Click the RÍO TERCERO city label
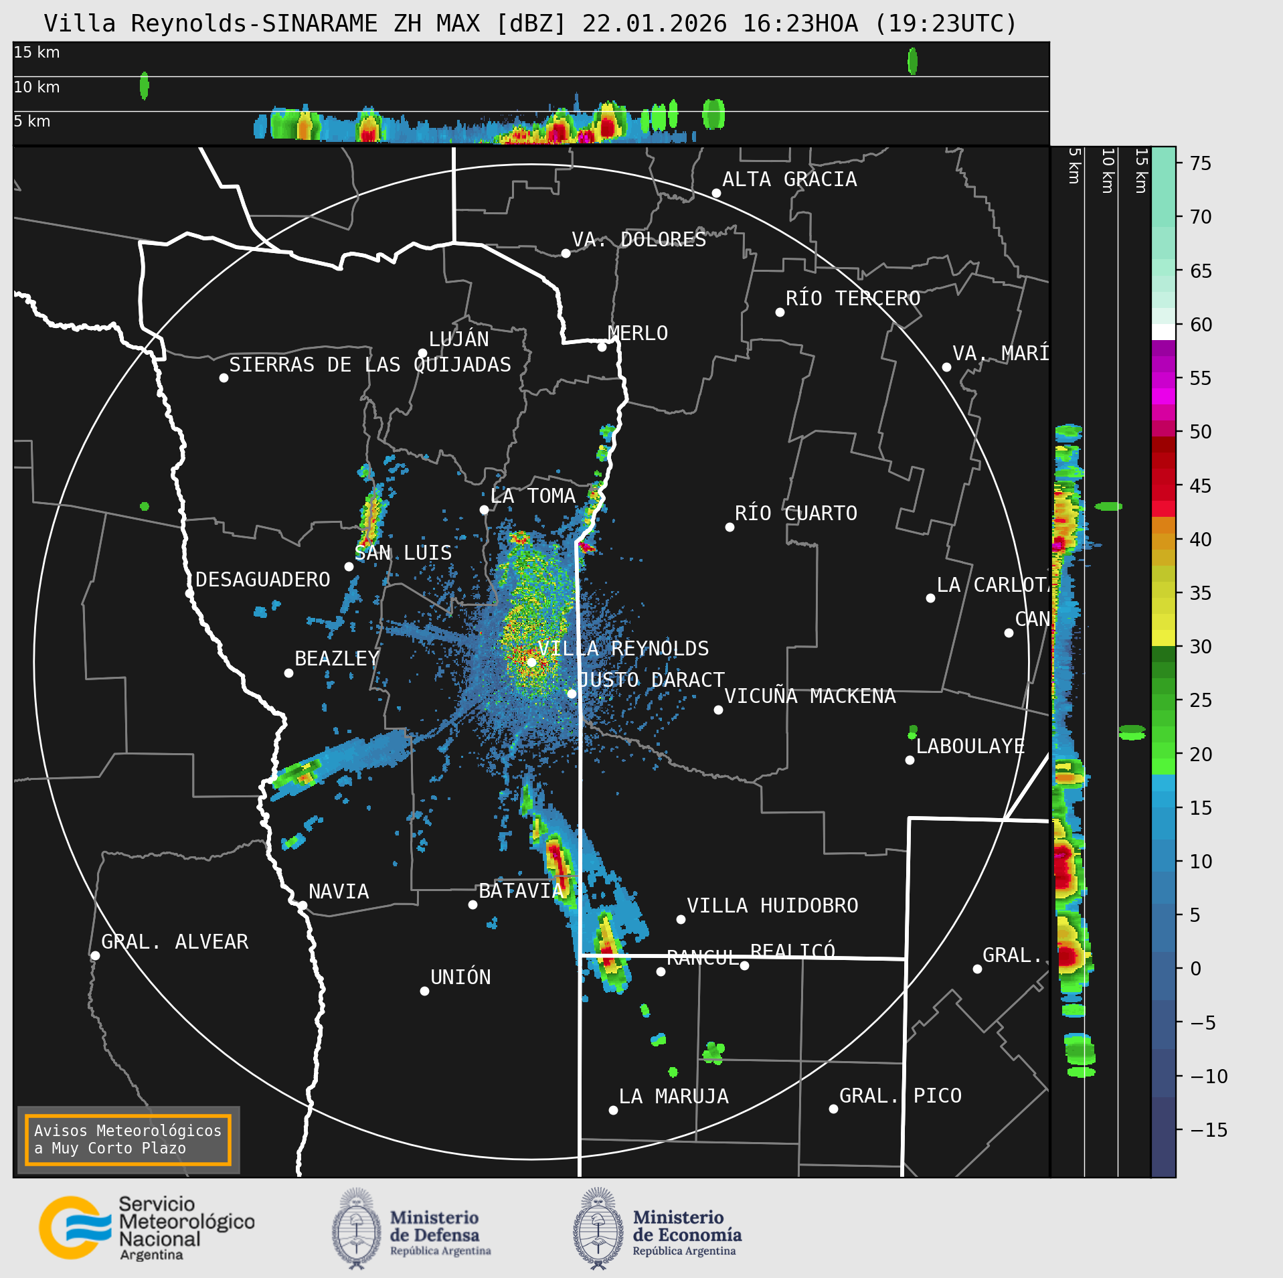Viewport: 1283px width, 1278px height. [853, 299]
